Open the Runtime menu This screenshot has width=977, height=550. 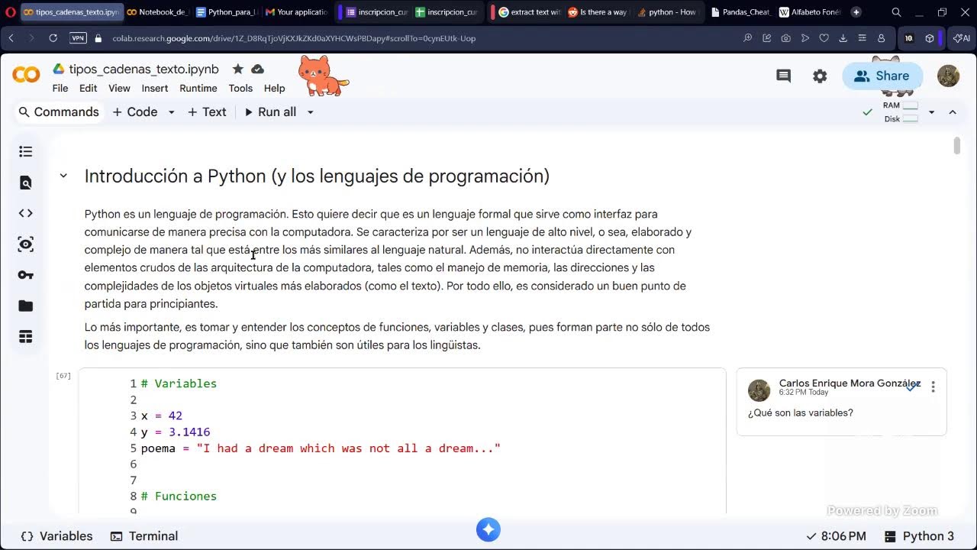pos(198,88)
